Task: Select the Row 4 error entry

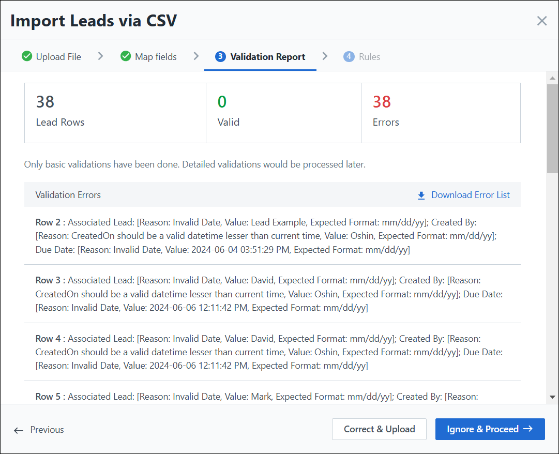Action: (x=273, y=352)
